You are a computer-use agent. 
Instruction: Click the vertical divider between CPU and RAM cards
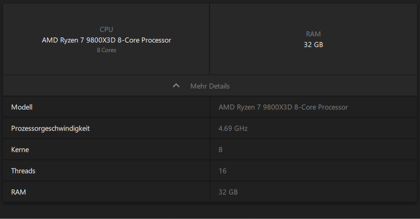click(209, 39)
